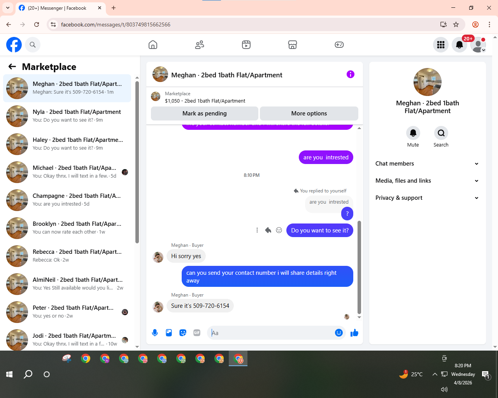Viewport: 498px width, 398px height.
Task: Open Brooklyn conversation in the chat list
Action: (x=67, y=228)
